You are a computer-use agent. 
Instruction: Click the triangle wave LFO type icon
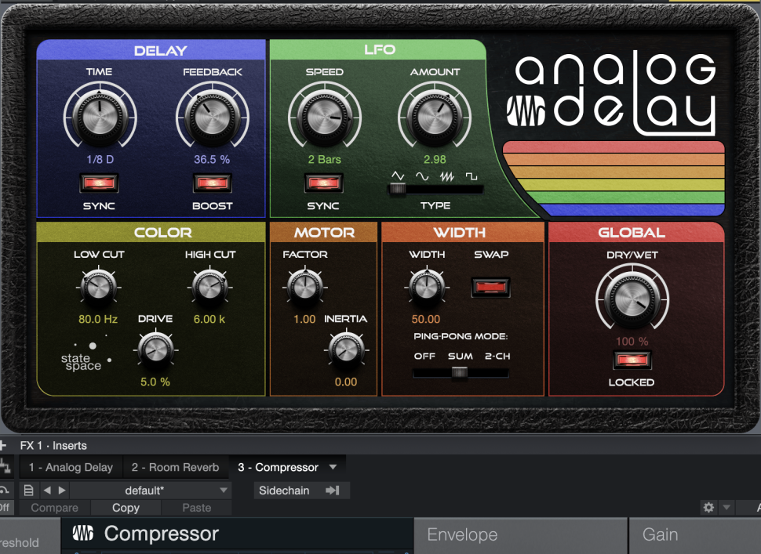tap(399, 176)
